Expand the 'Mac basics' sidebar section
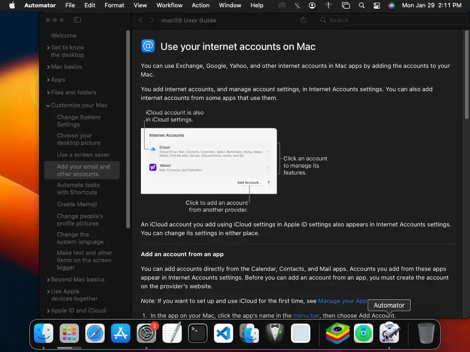Viewport: 470px width, 352px height. coord(48,67)
